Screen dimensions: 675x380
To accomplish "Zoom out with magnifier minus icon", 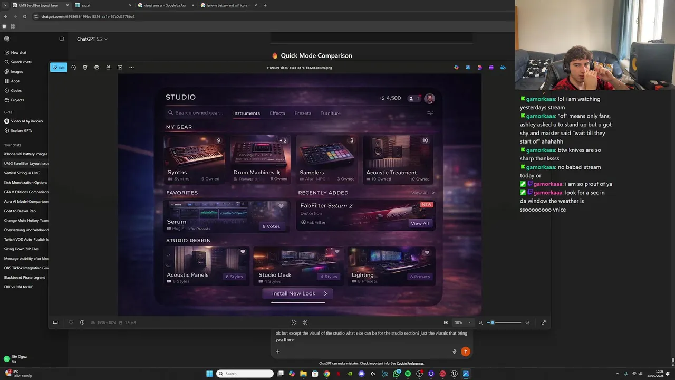I will (480, 322).
